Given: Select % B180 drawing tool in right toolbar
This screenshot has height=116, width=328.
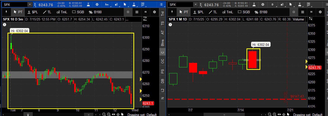Looking at the screenshot, I should pyautogui.click(x=261, y=12).
